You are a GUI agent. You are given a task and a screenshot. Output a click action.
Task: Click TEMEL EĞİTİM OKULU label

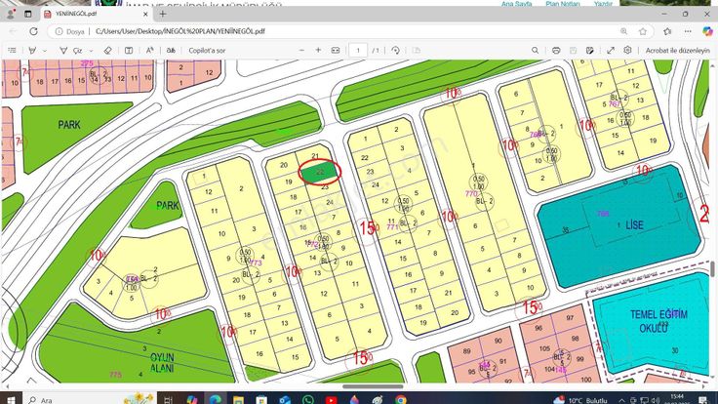[658, 321]
